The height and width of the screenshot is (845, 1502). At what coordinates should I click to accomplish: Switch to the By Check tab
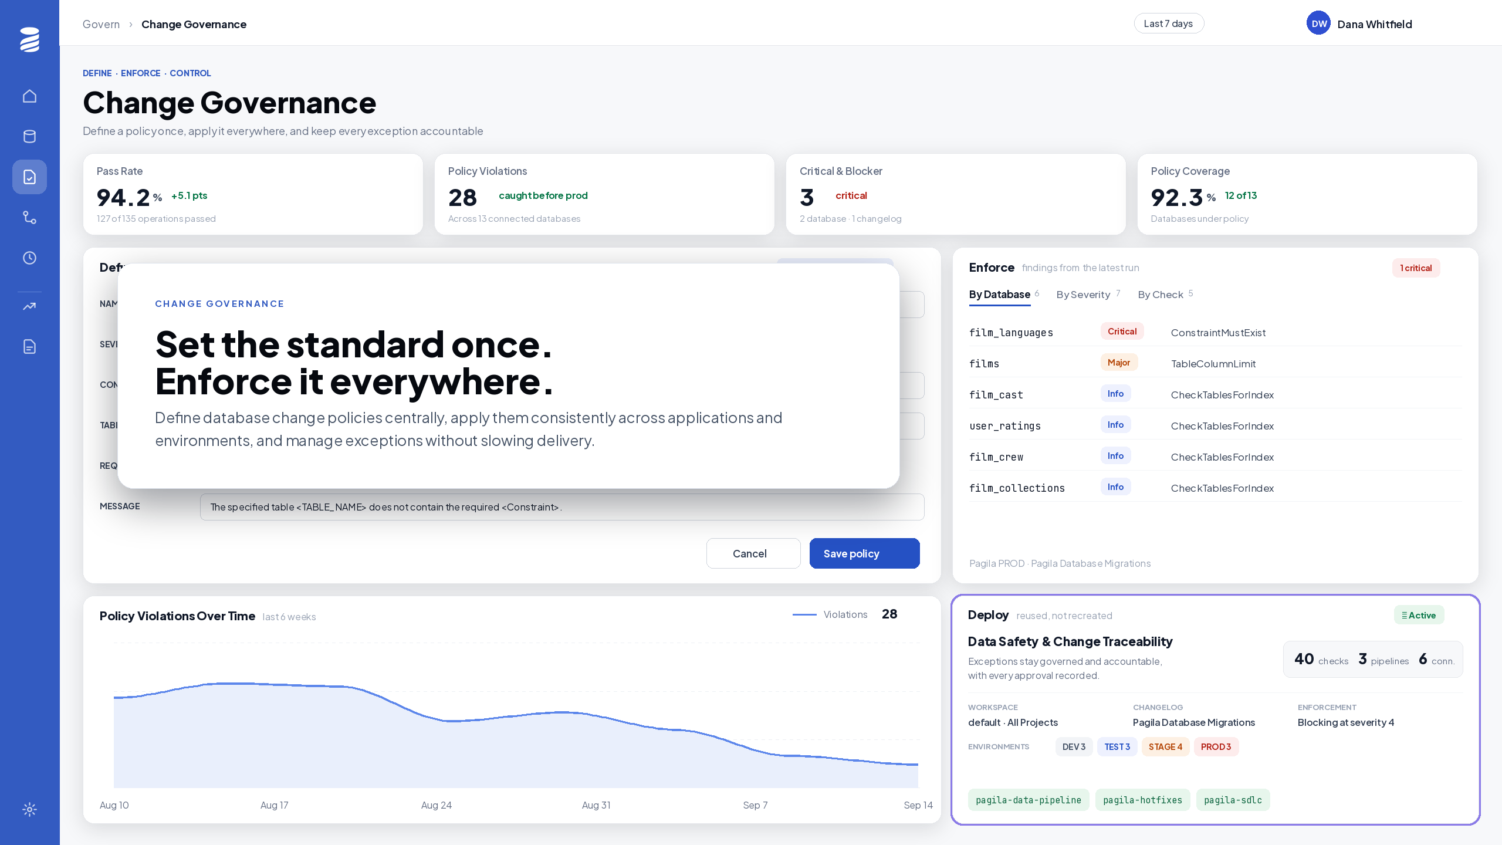(x=1161, y=295)
